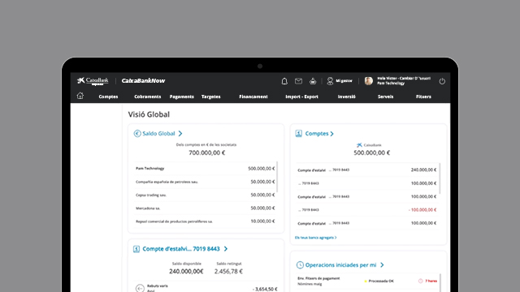Open the Targetes menu

[x=211, y=97]
